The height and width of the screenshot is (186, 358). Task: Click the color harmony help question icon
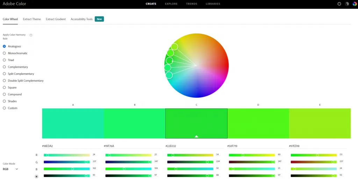[x=31, y=35]
